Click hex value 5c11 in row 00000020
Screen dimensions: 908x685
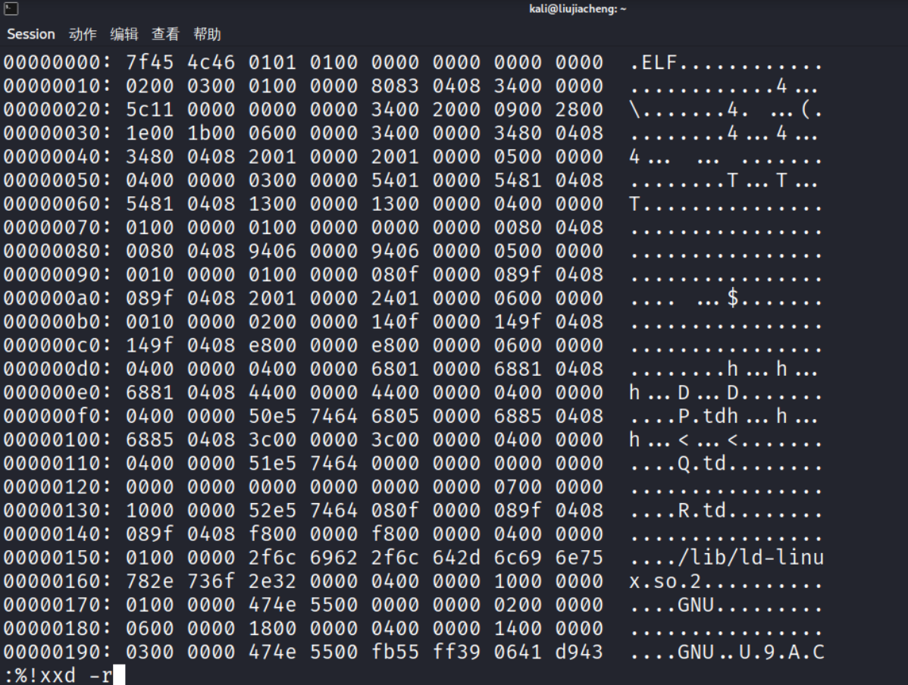[x=150, y=110]
